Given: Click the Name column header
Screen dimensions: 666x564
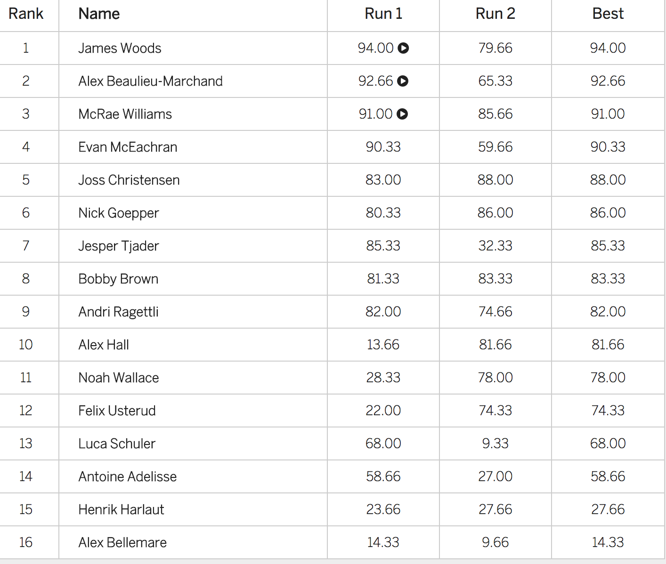Looking at the screenshot, I should pyautogui.click(x=99, y=14).
